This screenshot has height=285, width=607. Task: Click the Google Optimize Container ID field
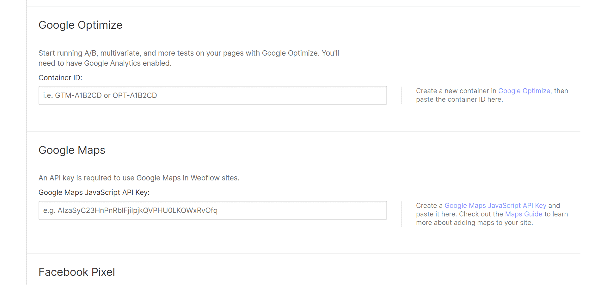tap(212, 95)
